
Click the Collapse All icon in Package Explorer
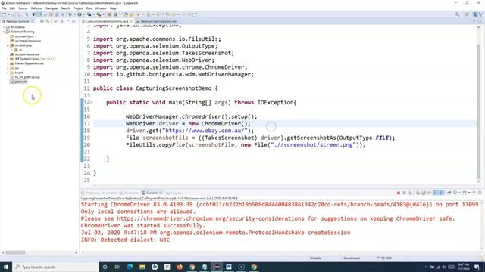click(x=42, y=21)
